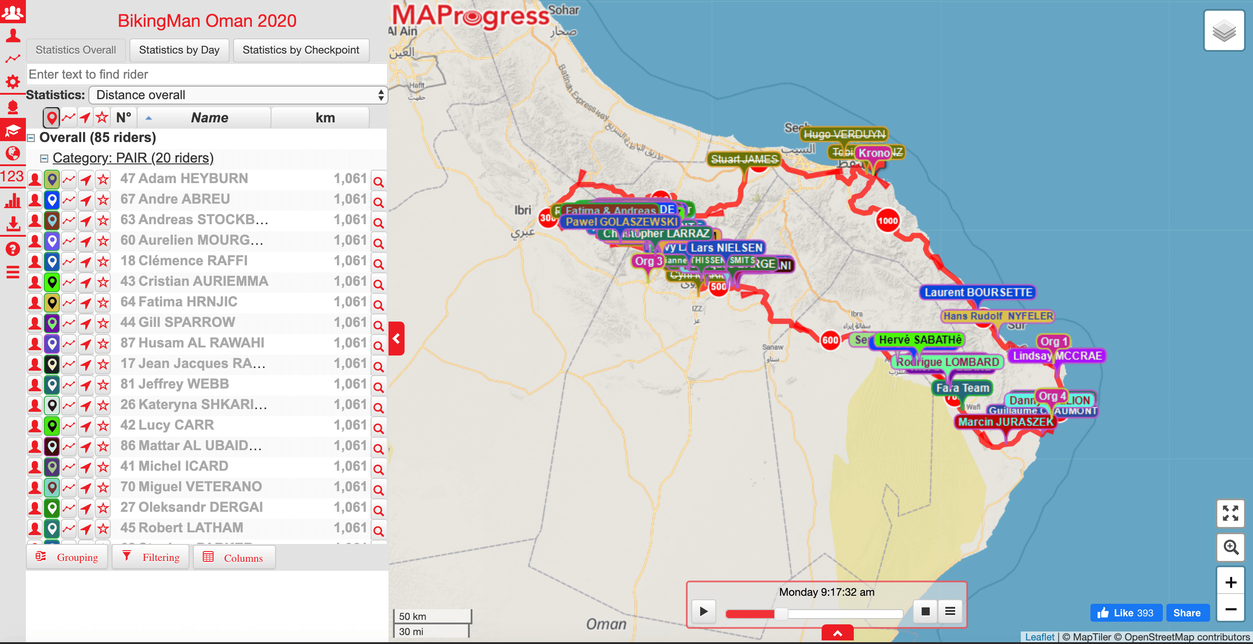1253x644 pixels.
Task: Click the download icon in left sidebar
Action: click(x=13, y=224)
